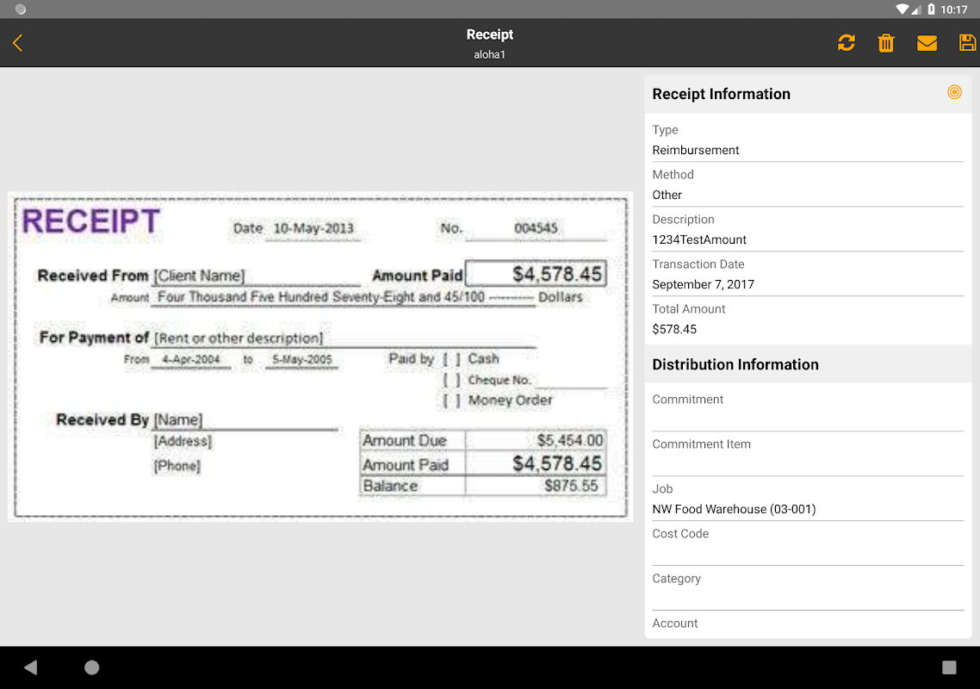Screen dimensions: 980x689
Task: Open the receipt image preview
Action: (x=320, y=357)
